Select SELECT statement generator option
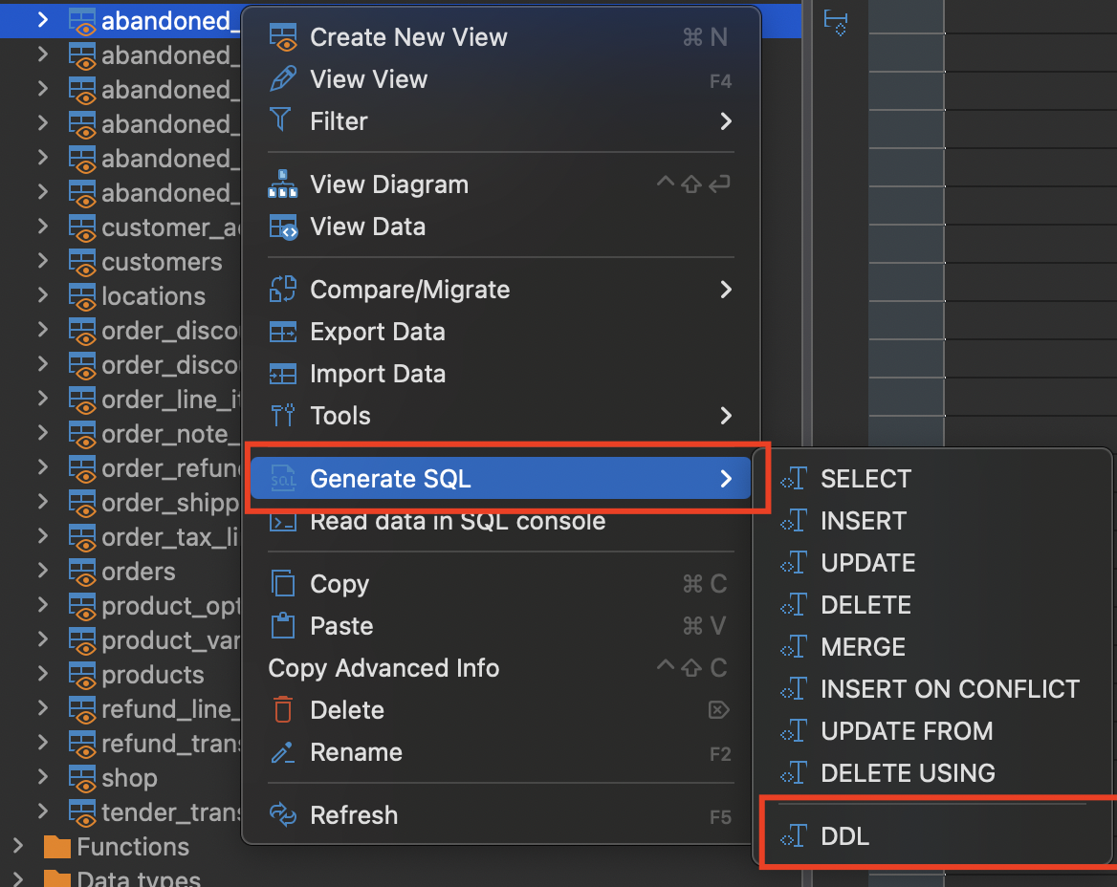The image size is (1117, 887). pyautogui.click(x=865, y=479)
